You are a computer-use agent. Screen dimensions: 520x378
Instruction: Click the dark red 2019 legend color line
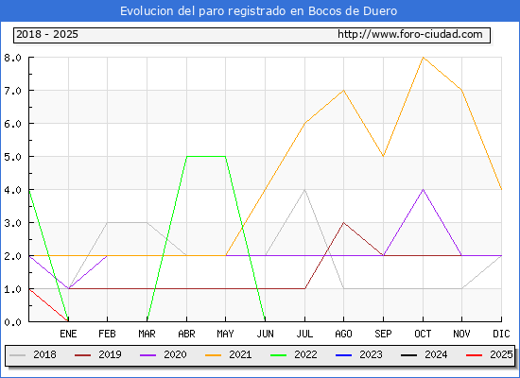[x=82, y=355]
